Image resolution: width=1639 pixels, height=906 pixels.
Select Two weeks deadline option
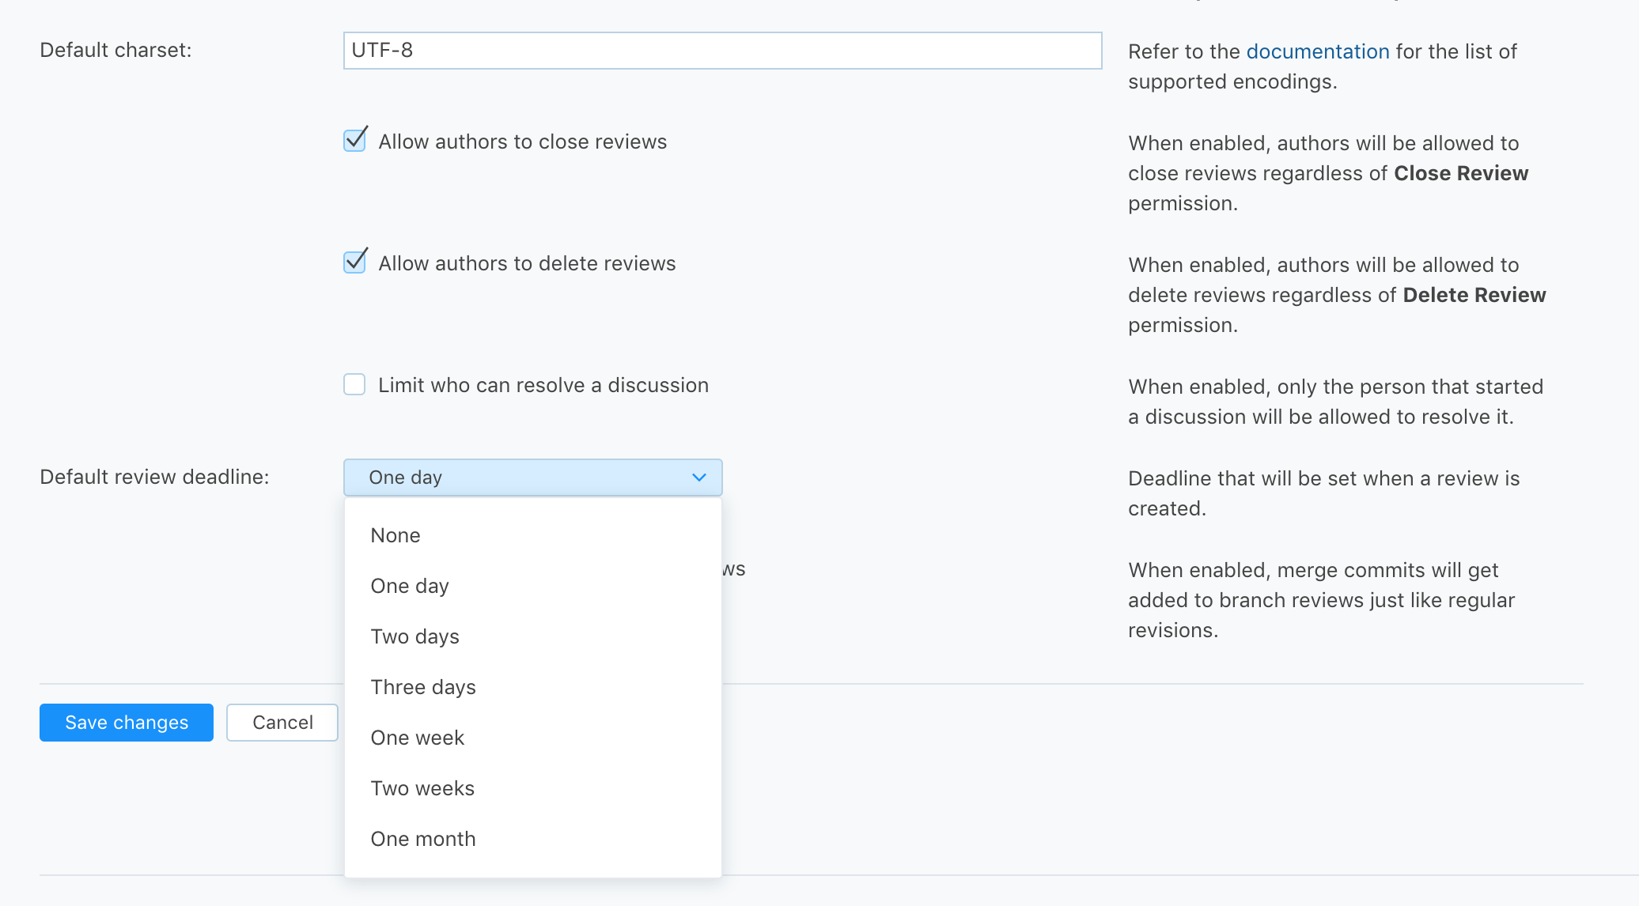coord(532,788)
